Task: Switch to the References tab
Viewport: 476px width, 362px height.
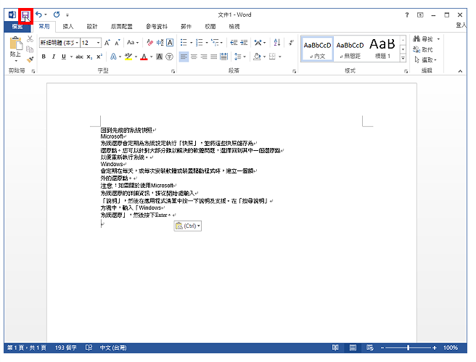Action: coord(157,27)
